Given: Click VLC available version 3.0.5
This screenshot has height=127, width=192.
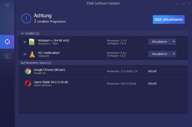Looking at the screenshot, I should tap(116, 56).
